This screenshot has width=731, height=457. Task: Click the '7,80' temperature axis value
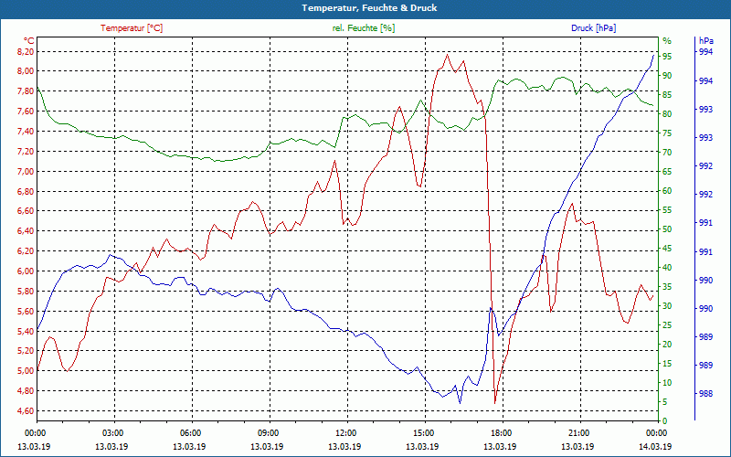pos(26,91)
